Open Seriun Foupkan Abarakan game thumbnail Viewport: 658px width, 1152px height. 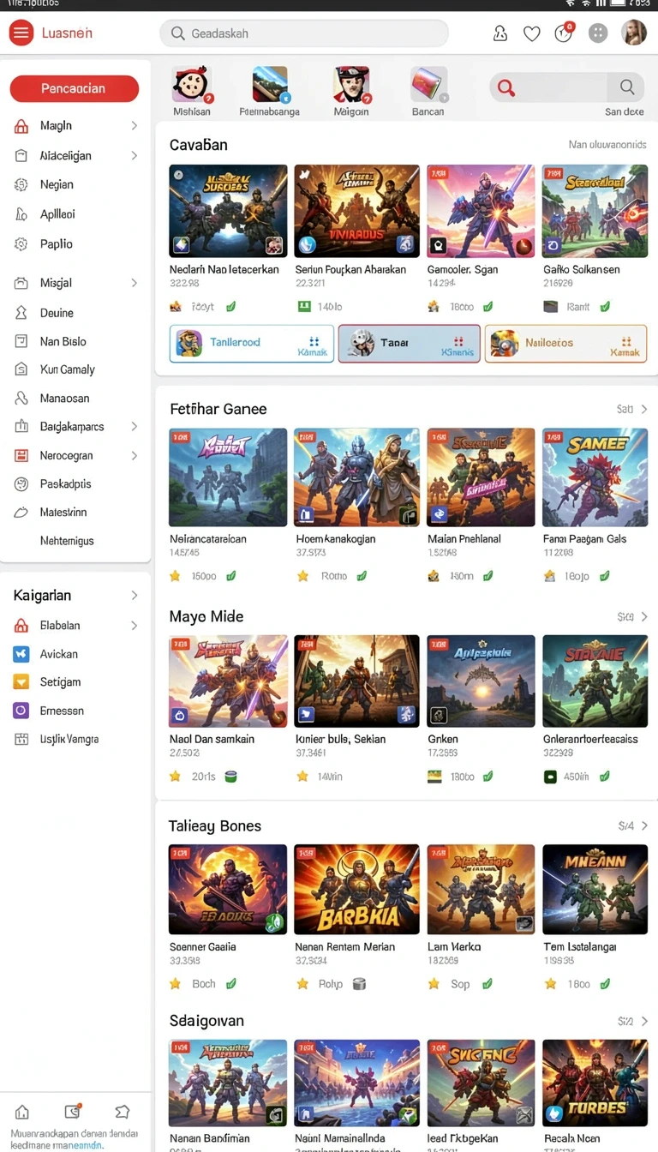click(x=356, y=211)
